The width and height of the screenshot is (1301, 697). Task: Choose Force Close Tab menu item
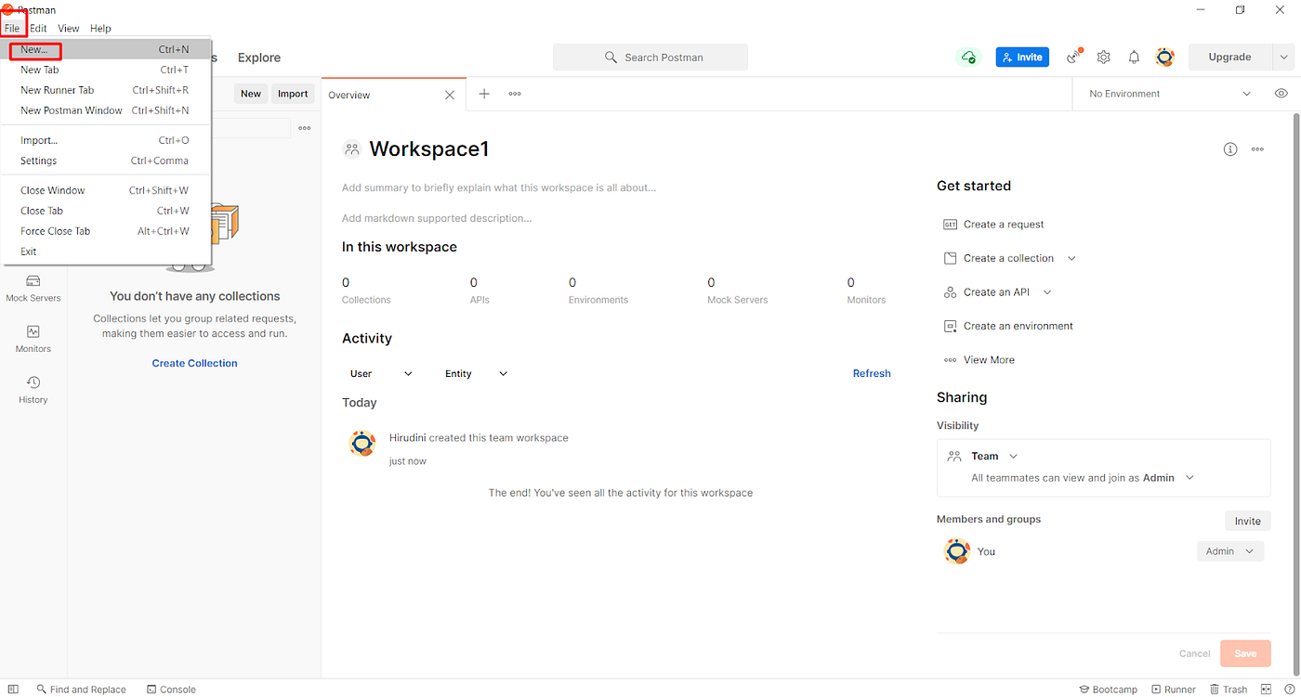[106, 231]
